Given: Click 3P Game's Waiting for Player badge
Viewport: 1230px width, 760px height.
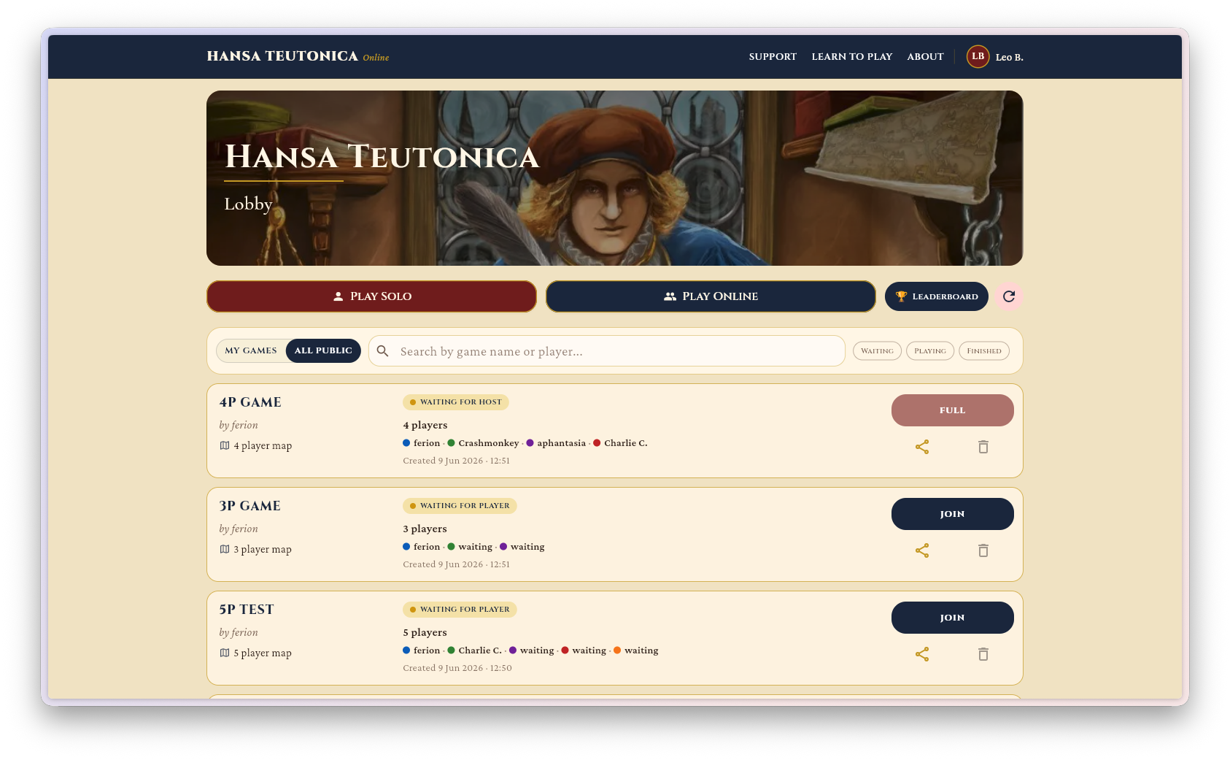Looking at the screenshot, I should click(x=460, y=506).
